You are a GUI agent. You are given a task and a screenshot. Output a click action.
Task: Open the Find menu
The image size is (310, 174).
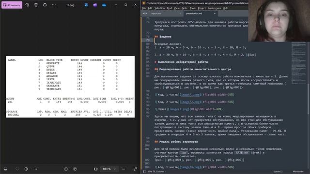pyautogui.click(x=170, y=8)
